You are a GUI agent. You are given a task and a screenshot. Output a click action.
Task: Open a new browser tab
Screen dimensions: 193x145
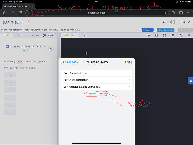tap(38, 6)
